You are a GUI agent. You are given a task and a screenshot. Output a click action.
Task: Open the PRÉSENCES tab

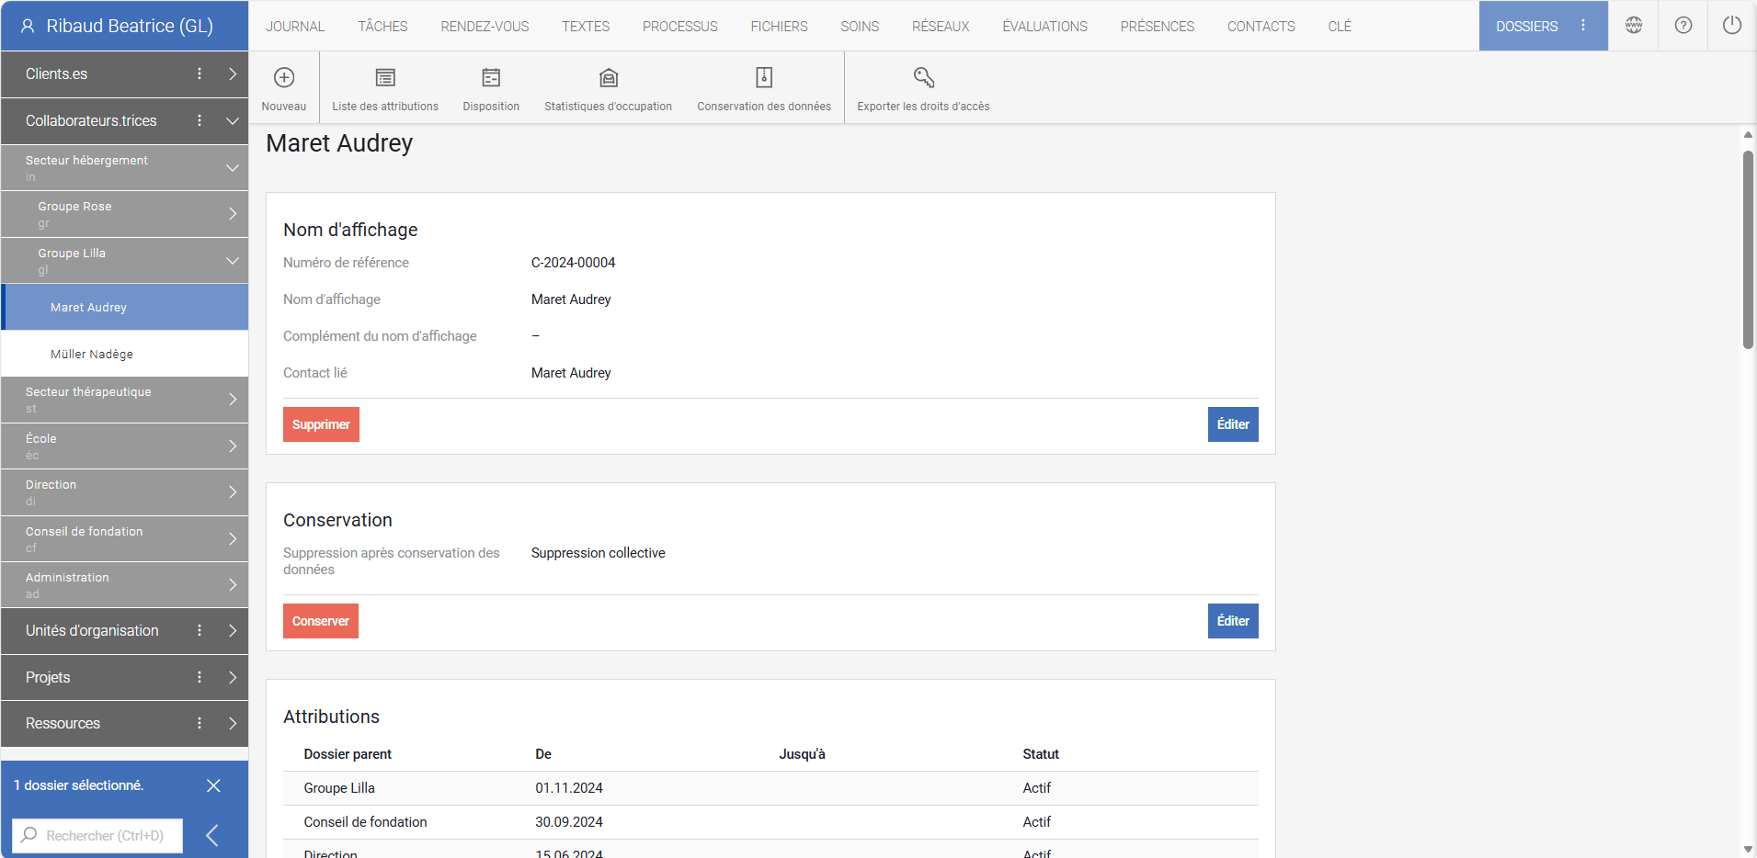click(x=1157, y=27)
